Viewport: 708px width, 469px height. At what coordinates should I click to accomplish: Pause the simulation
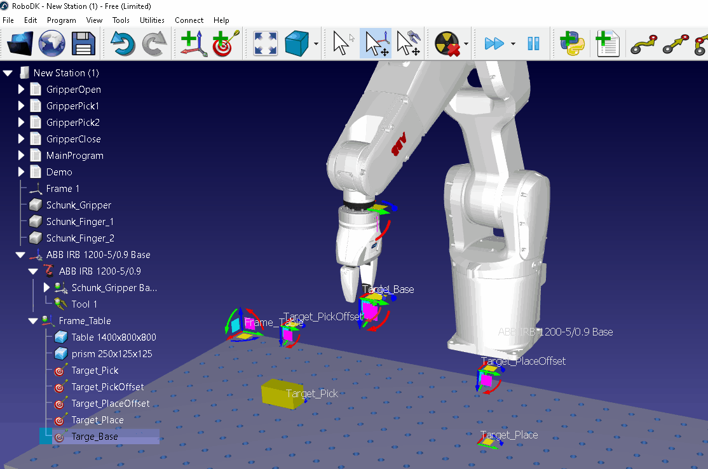[533, 44]
